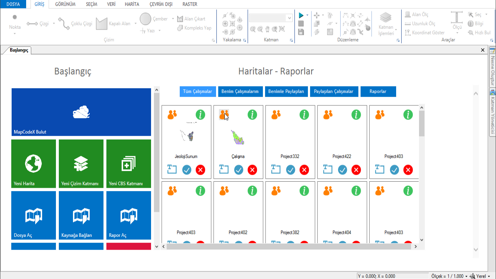Switch to the SEÇİM ribbon tab
Screen dimensions: 496x279
pyautogui.click(x=92, y=4)
